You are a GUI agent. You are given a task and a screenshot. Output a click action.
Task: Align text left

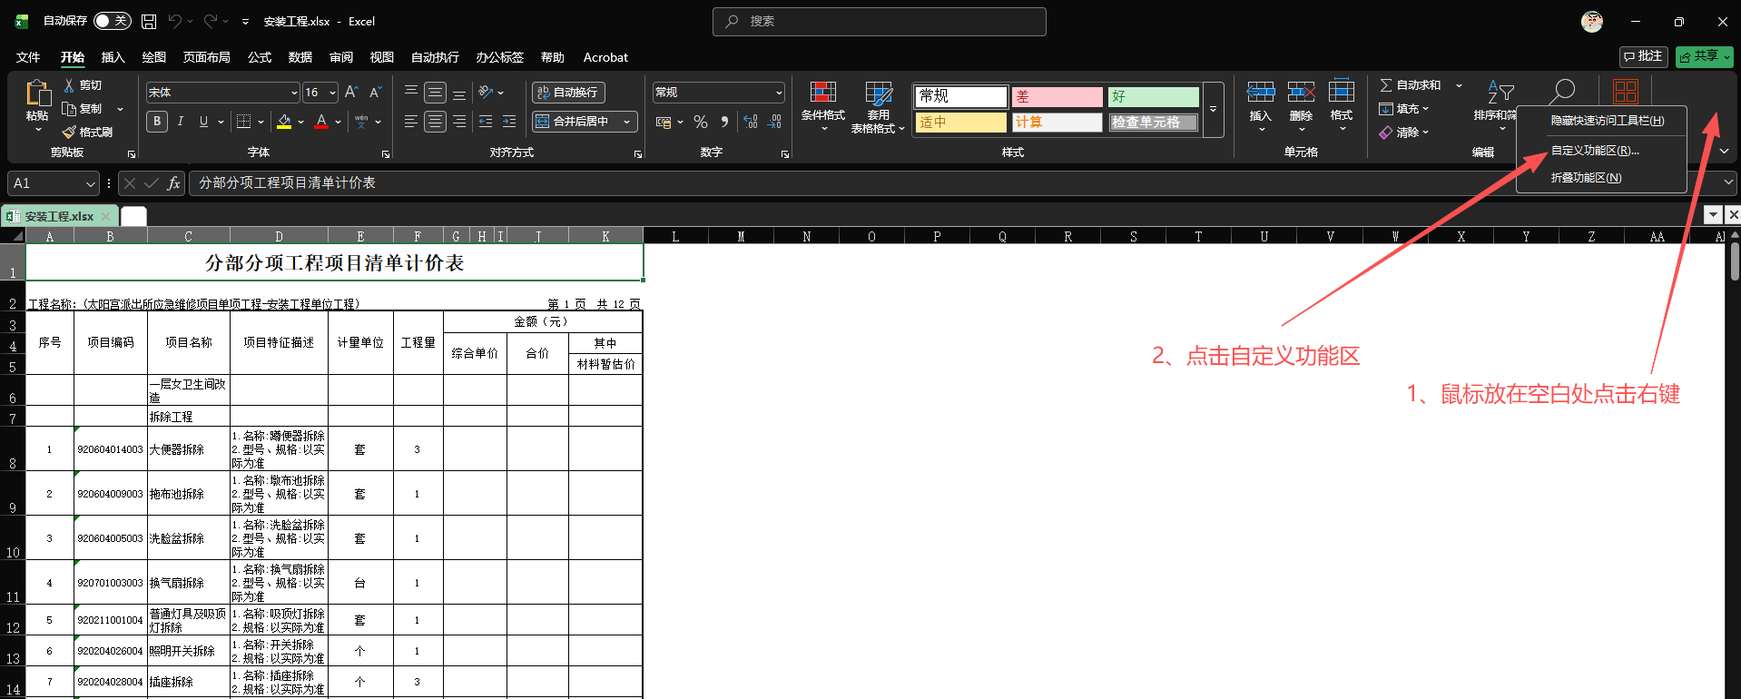pyautogui.click(x=411, y=121)
